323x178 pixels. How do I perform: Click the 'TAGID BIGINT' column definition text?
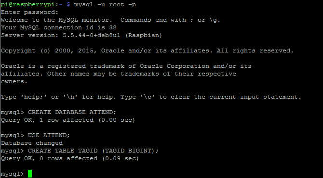point(128,151)
